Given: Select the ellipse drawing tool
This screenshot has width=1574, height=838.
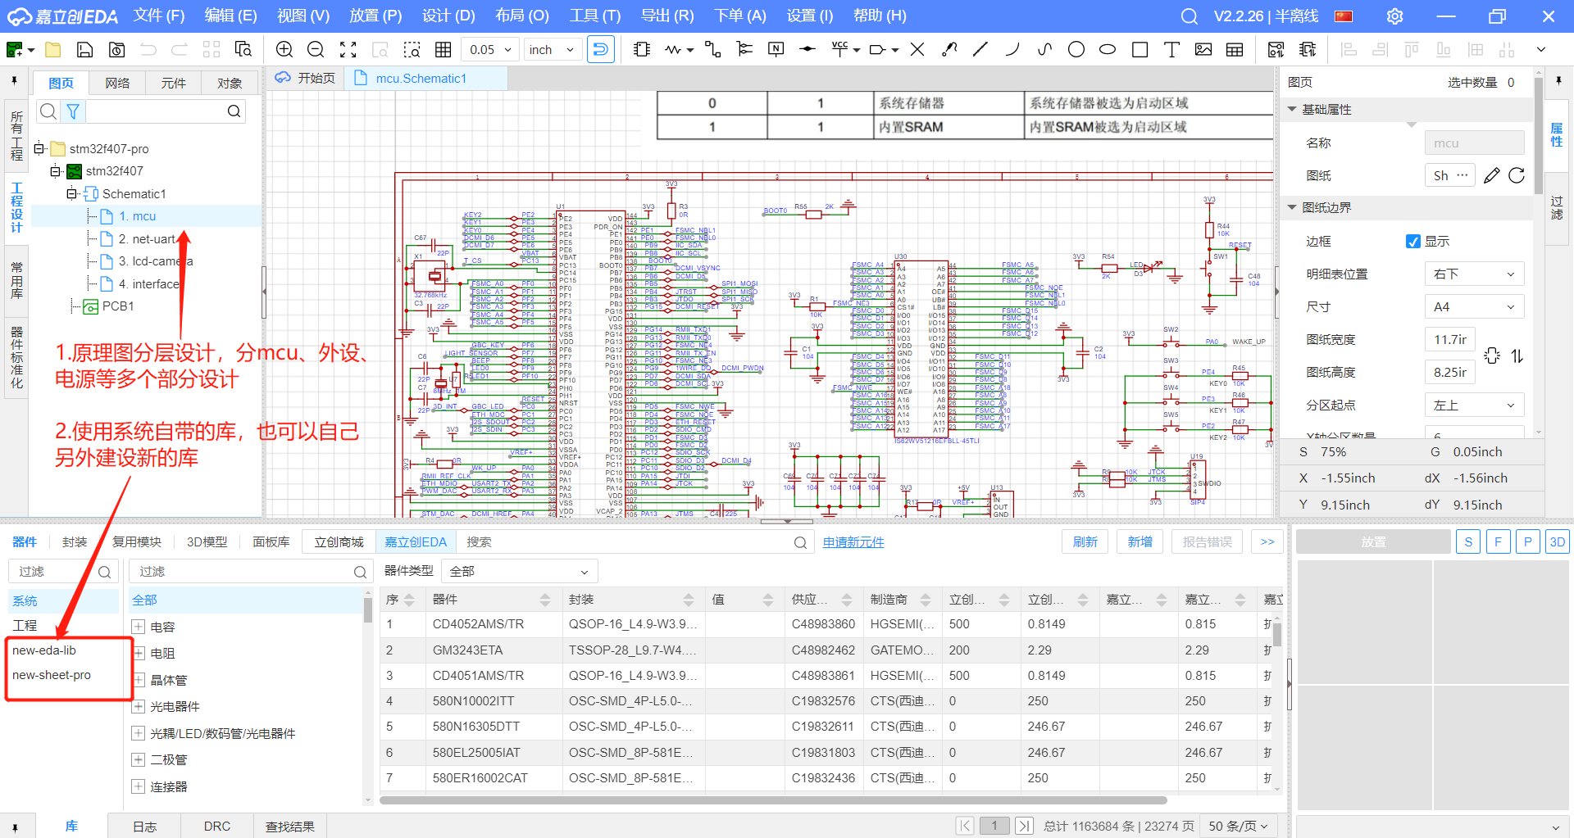Looking at the screenshot, I should [x=1108, y=50].
